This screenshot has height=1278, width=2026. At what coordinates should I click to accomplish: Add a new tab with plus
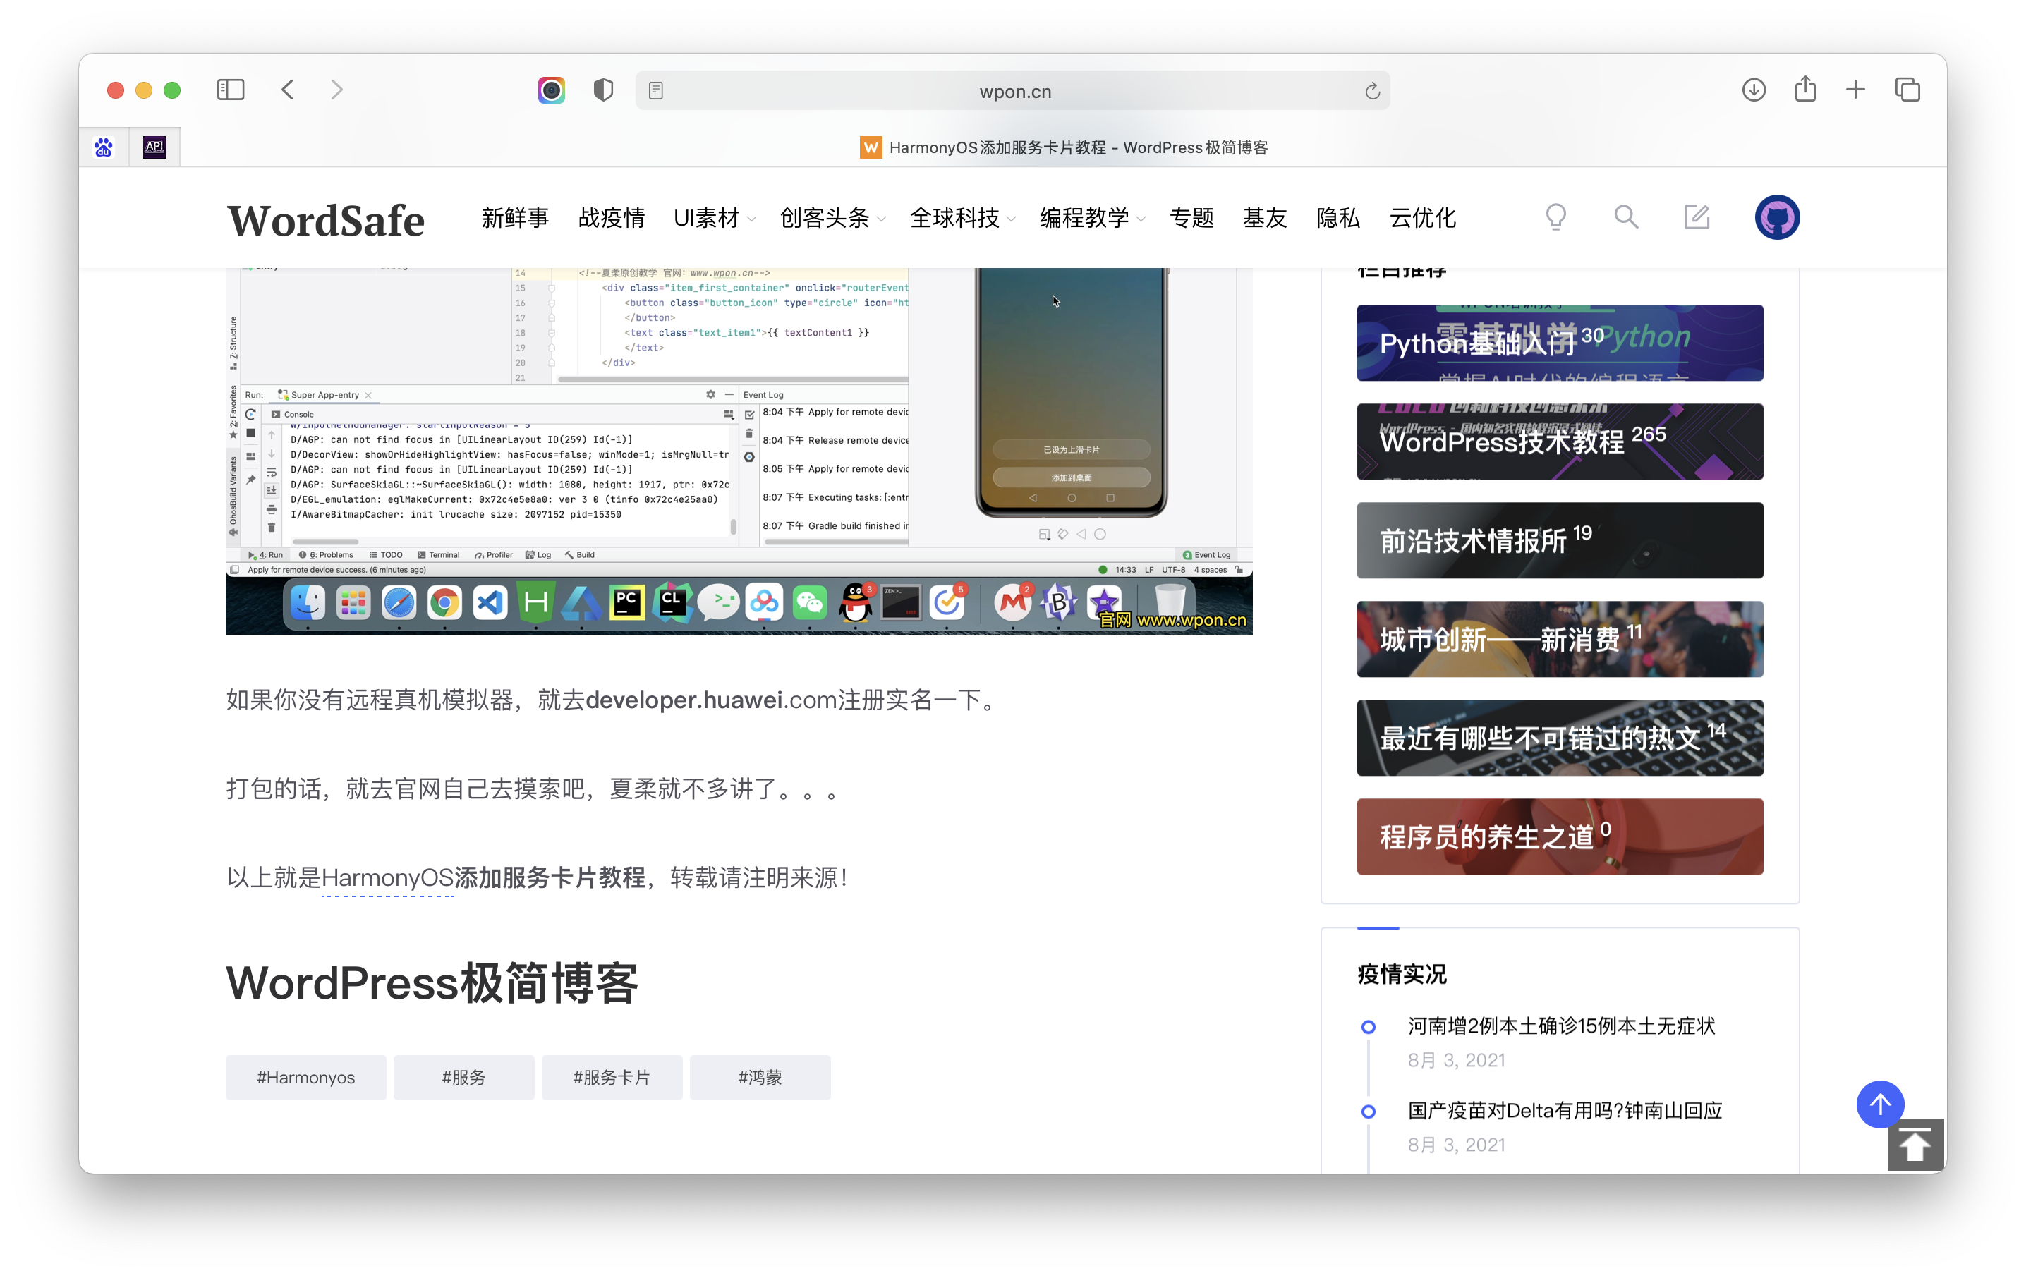(1855, 90)
